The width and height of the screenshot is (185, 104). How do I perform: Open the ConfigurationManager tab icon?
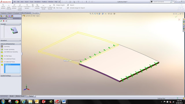(7, 16)
